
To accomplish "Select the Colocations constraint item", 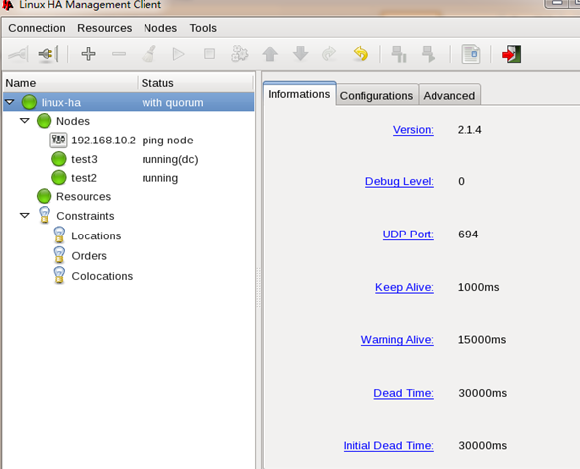I will (x=102, y=276).
